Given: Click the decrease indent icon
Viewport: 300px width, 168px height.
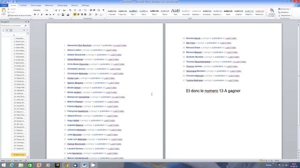Looking at the screenshot, I should [91, 10].
